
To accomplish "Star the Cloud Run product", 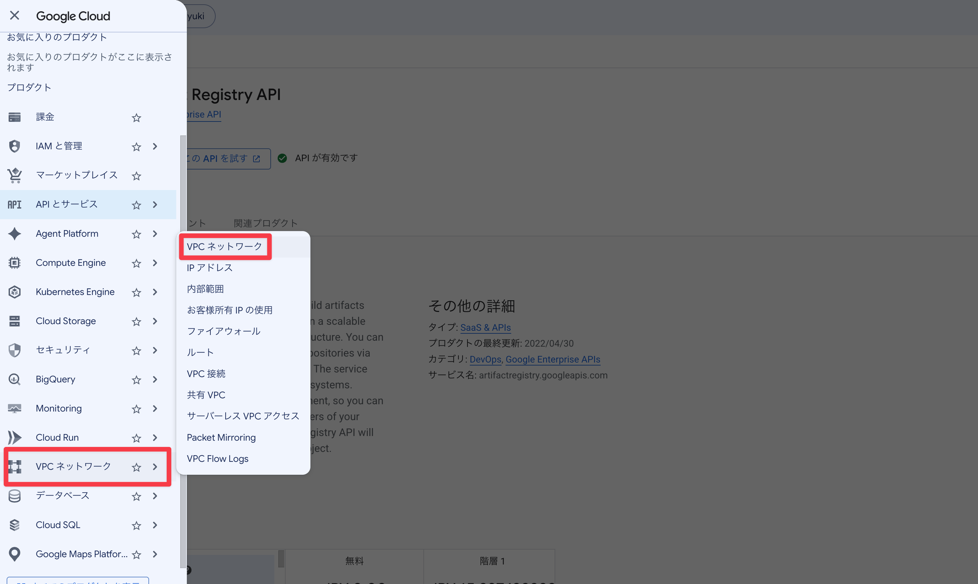I will (136, 438).
